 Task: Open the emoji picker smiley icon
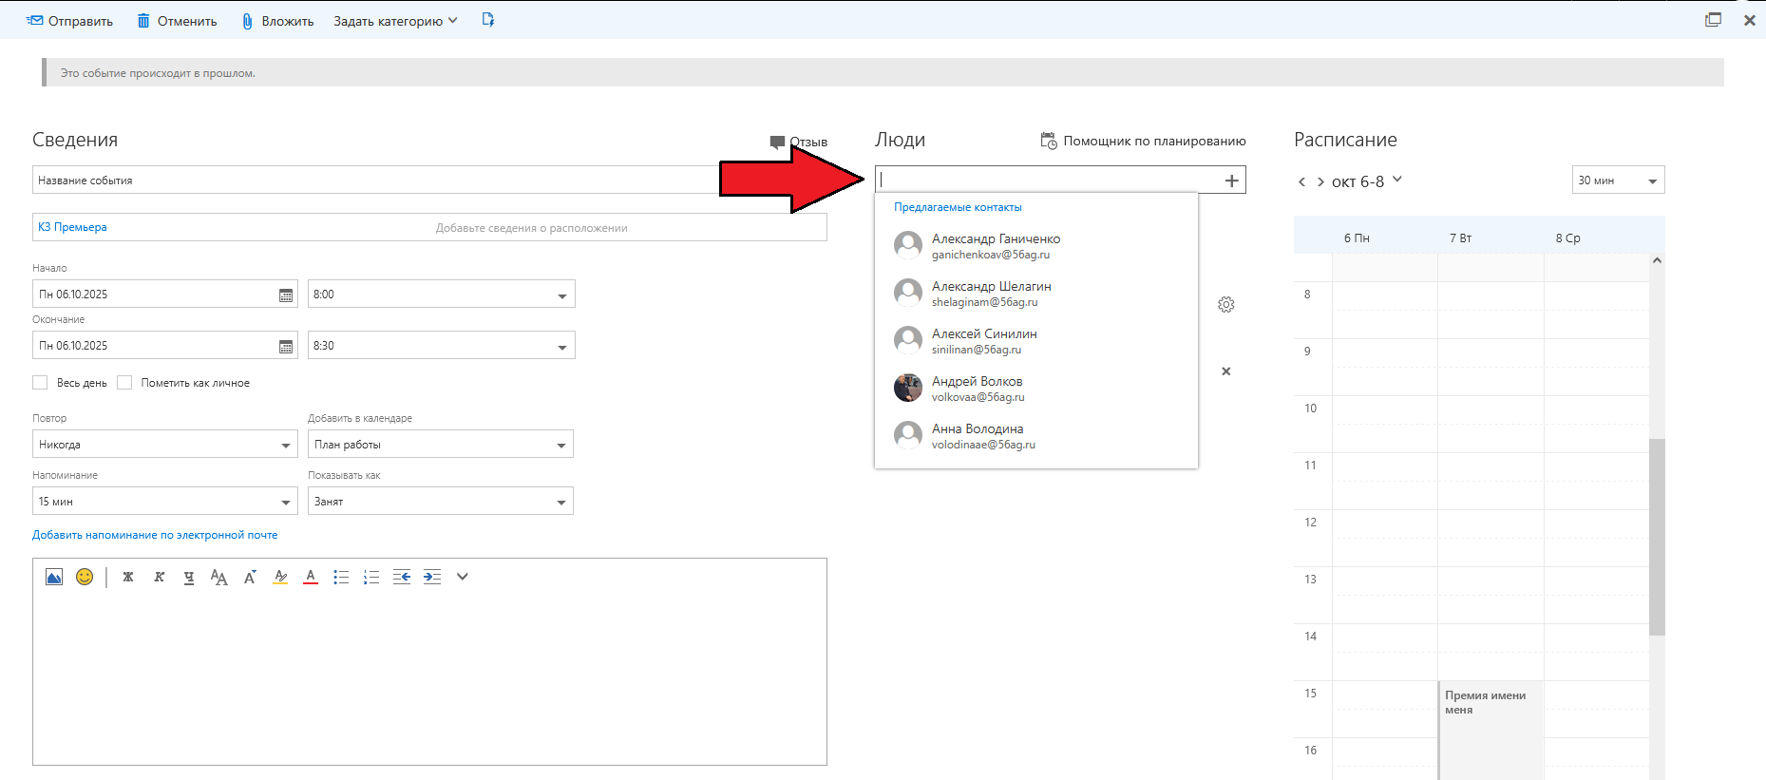pos(85,577)
